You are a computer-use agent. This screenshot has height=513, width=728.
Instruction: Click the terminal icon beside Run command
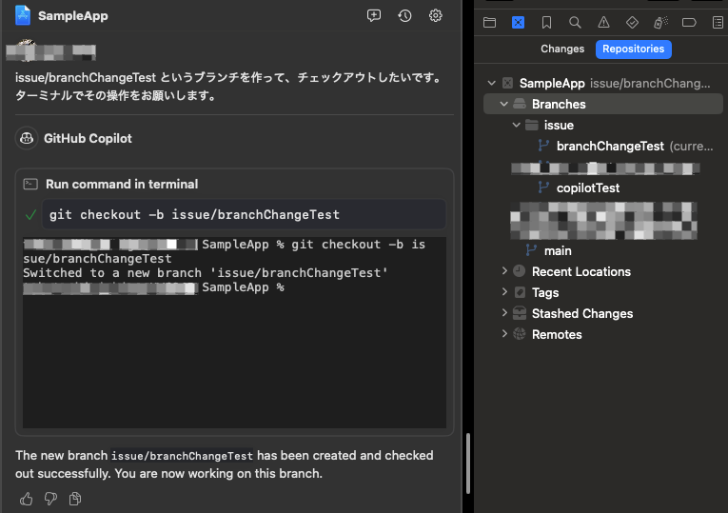[x=30, y=185]
